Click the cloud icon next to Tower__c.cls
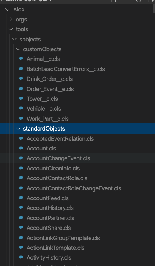The width and height of the screenshot is (155, 266). pyautogui.click(x=21, y=99)
